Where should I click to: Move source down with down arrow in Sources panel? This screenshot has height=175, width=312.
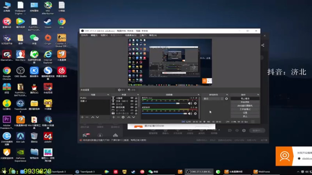tap(133, 117)
